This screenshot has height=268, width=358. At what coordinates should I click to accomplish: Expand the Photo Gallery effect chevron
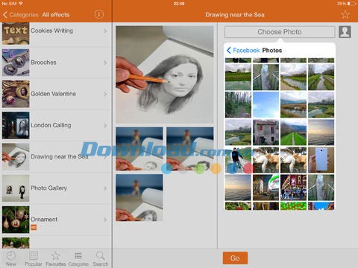(105, 188)
